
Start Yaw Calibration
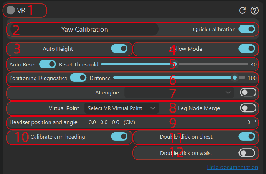pyautogui.click(x=84, y=30)
